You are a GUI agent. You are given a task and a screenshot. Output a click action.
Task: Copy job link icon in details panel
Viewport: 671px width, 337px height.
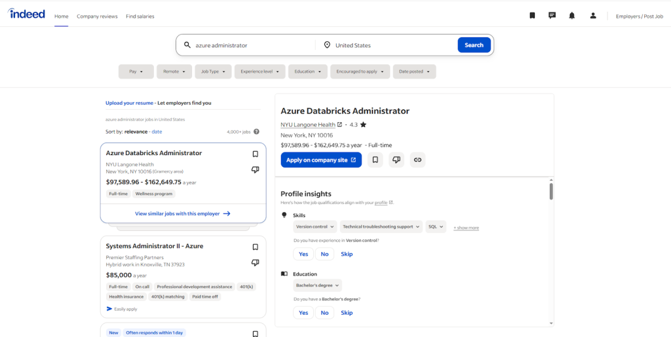(417, 160)
